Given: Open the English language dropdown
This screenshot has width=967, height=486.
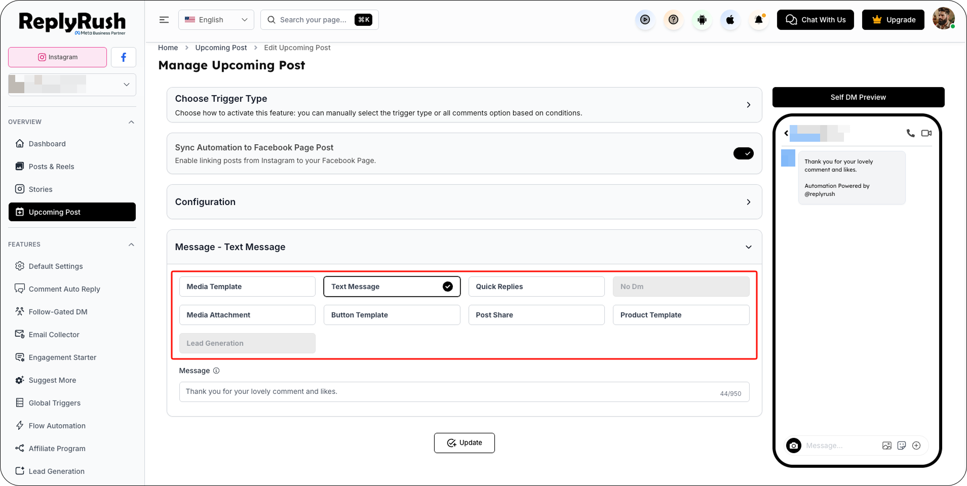Looking at the screenshot, I should tap(216, 20).
